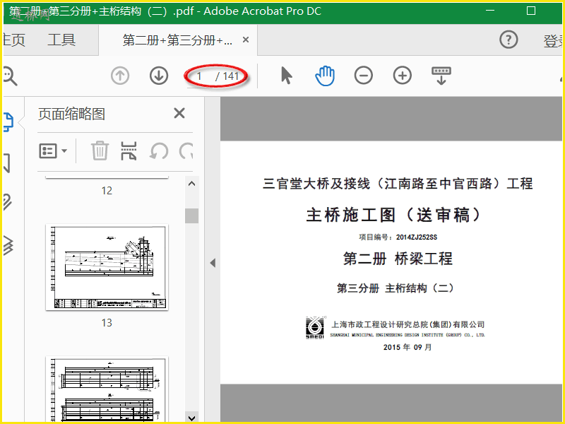The width and height of the screenshot is (565, 424).
Task: Click the SMEDI company logo
Action: click(315, 328)
